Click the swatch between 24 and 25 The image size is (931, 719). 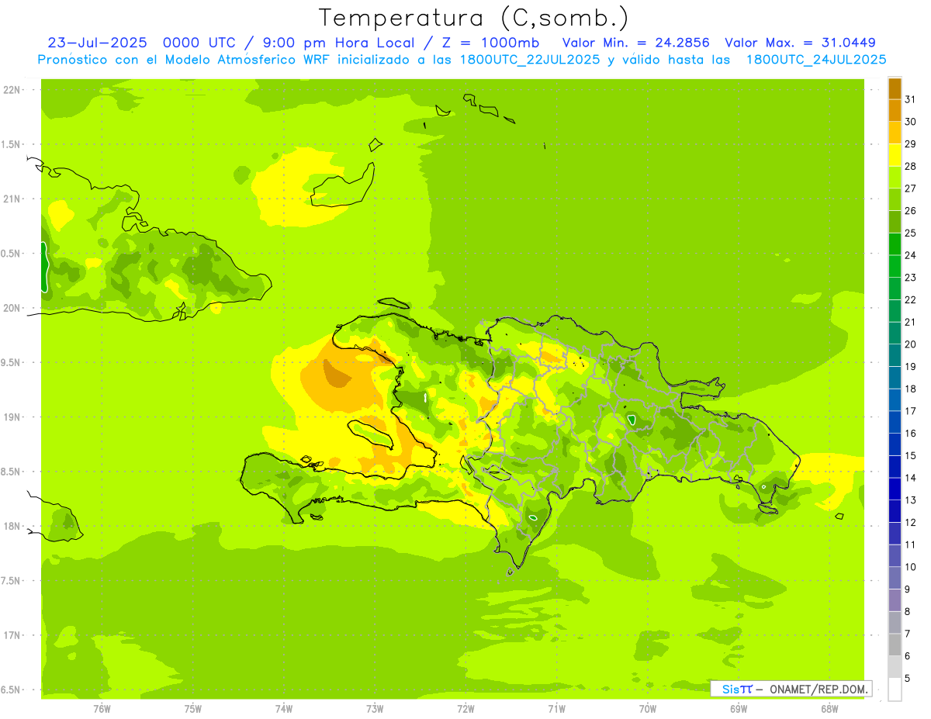(x=895, y=244)
